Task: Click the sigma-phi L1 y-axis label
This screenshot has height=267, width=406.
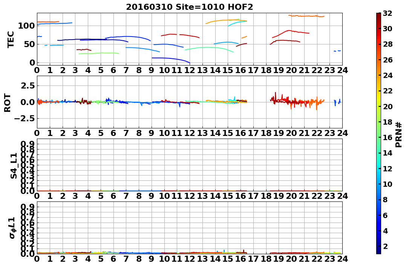Action: pyautogui.click(x=12, y=228)
